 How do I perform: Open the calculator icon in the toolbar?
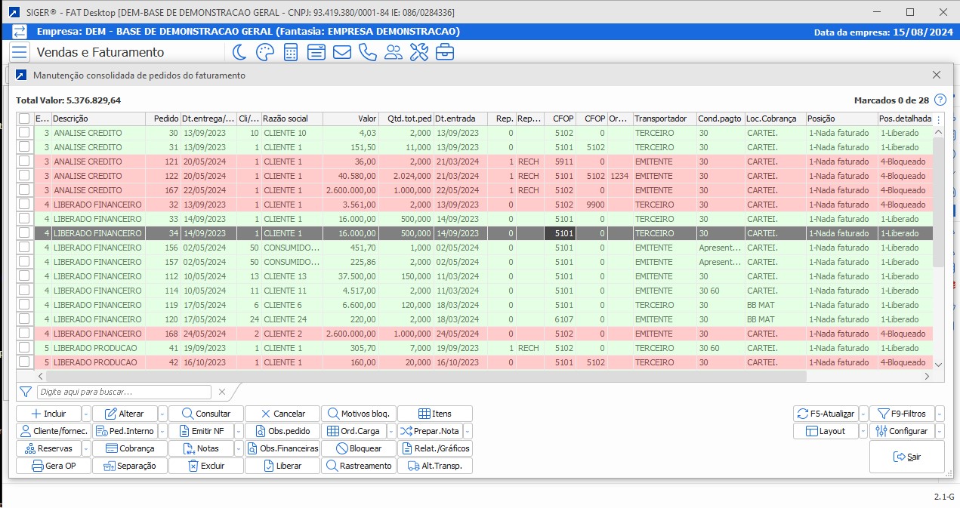(x=291, y=52)
